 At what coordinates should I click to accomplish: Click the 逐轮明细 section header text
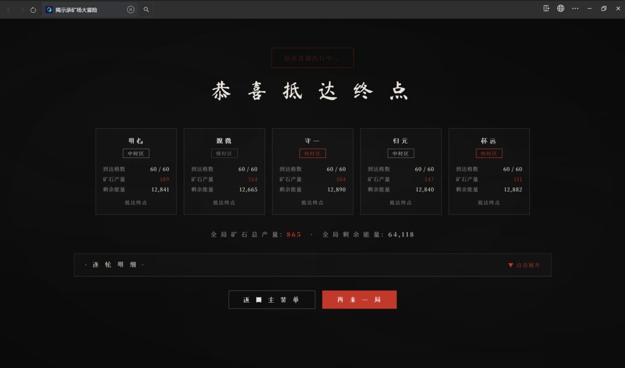115,265
